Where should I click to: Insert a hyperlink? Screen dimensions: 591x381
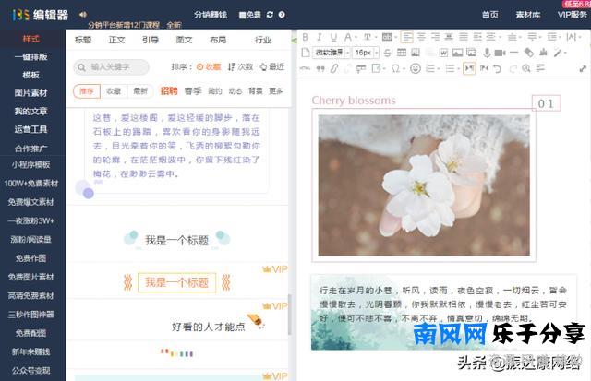click(334, 68)
